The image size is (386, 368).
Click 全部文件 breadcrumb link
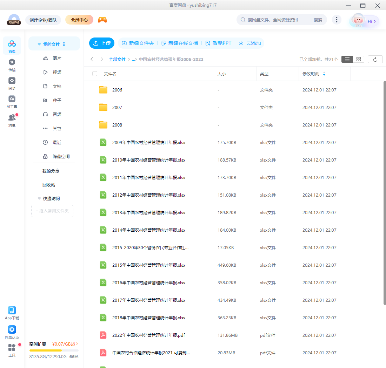point(117,59)
